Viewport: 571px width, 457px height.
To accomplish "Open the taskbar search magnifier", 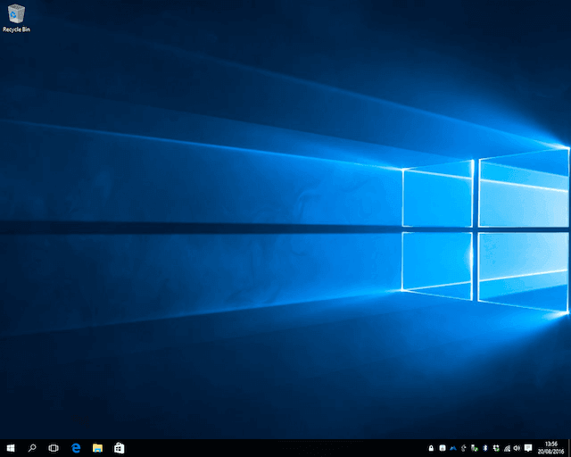I will (32, 448).
